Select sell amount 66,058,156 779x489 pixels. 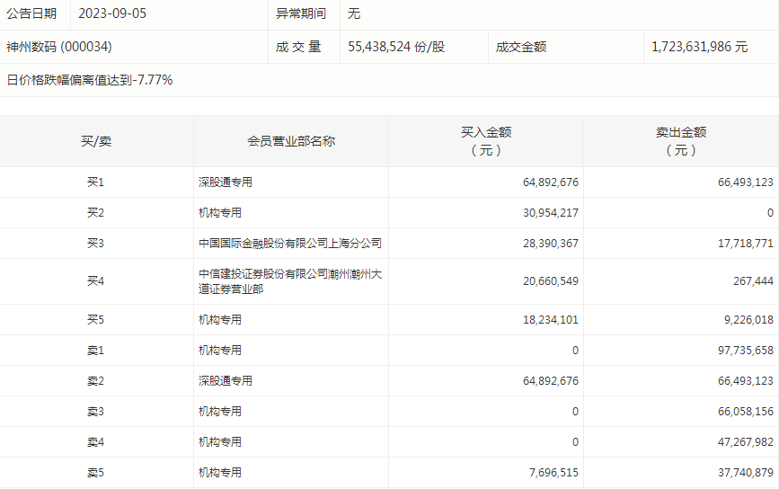point(745,412)
